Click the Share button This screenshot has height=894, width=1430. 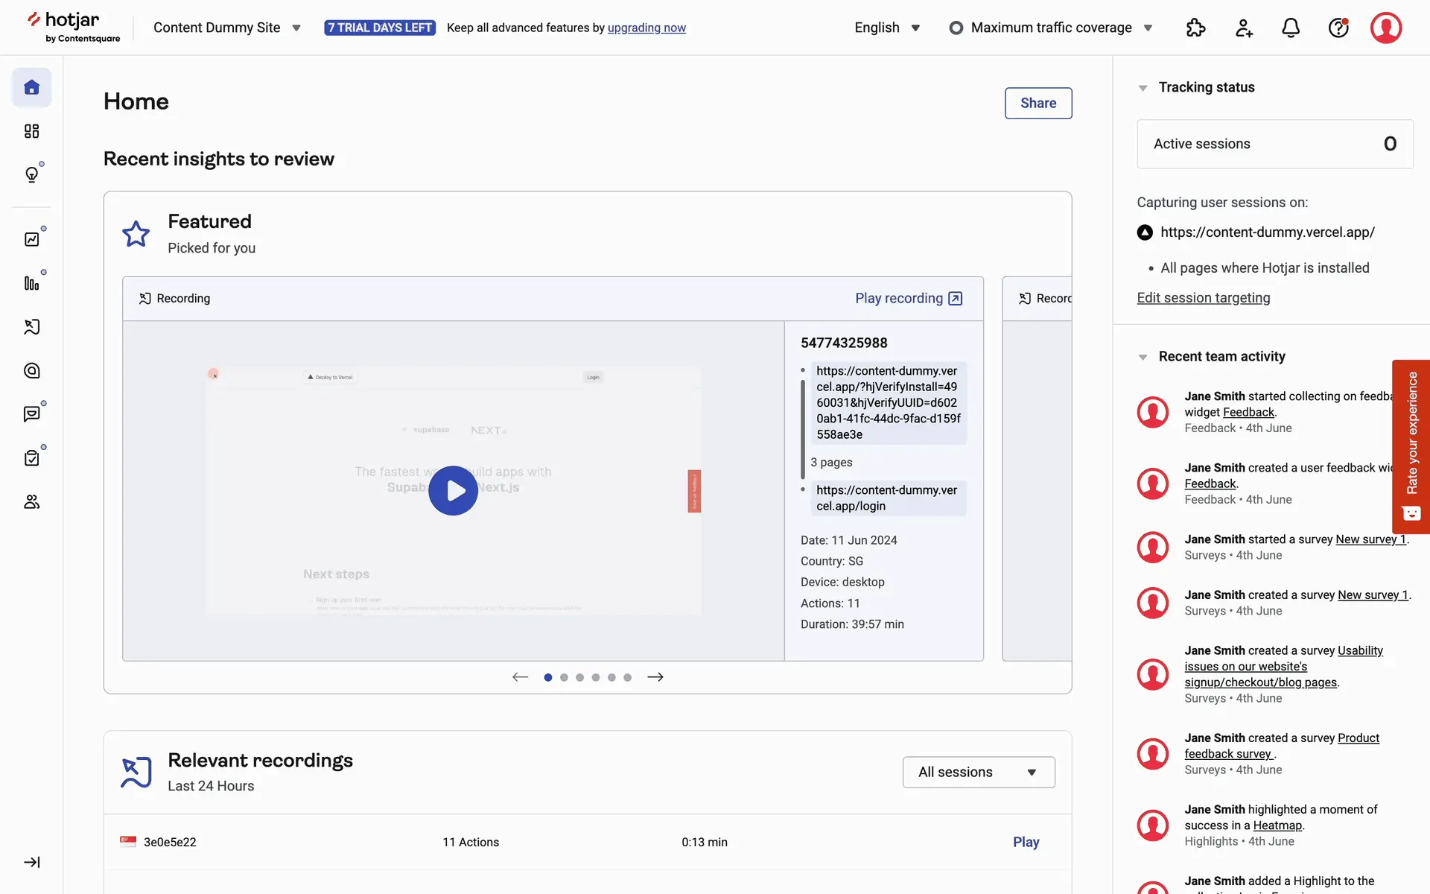[1037, 104]
